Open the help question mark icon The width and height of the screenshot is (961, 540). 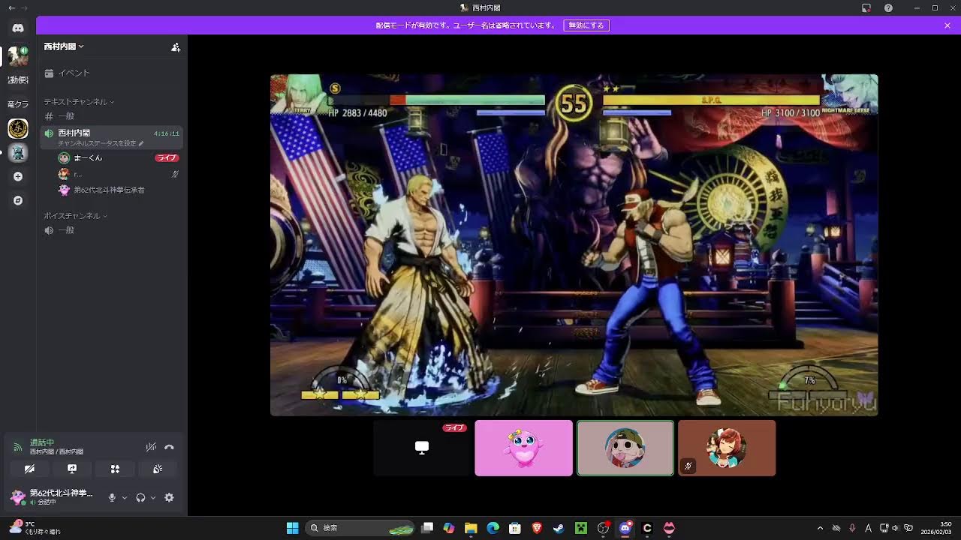(x=888, y=7)
